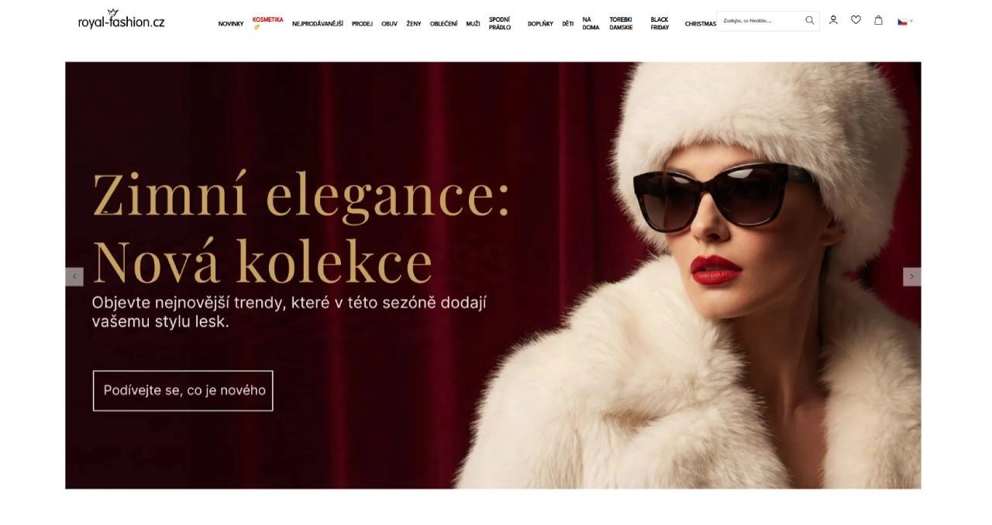
Task: Open the Nejprodávanější menu item
Action: click(x=317, y=24)
